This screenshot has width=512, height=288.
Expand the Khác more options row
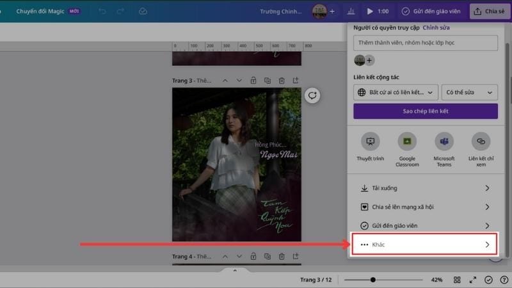(425, 244)
